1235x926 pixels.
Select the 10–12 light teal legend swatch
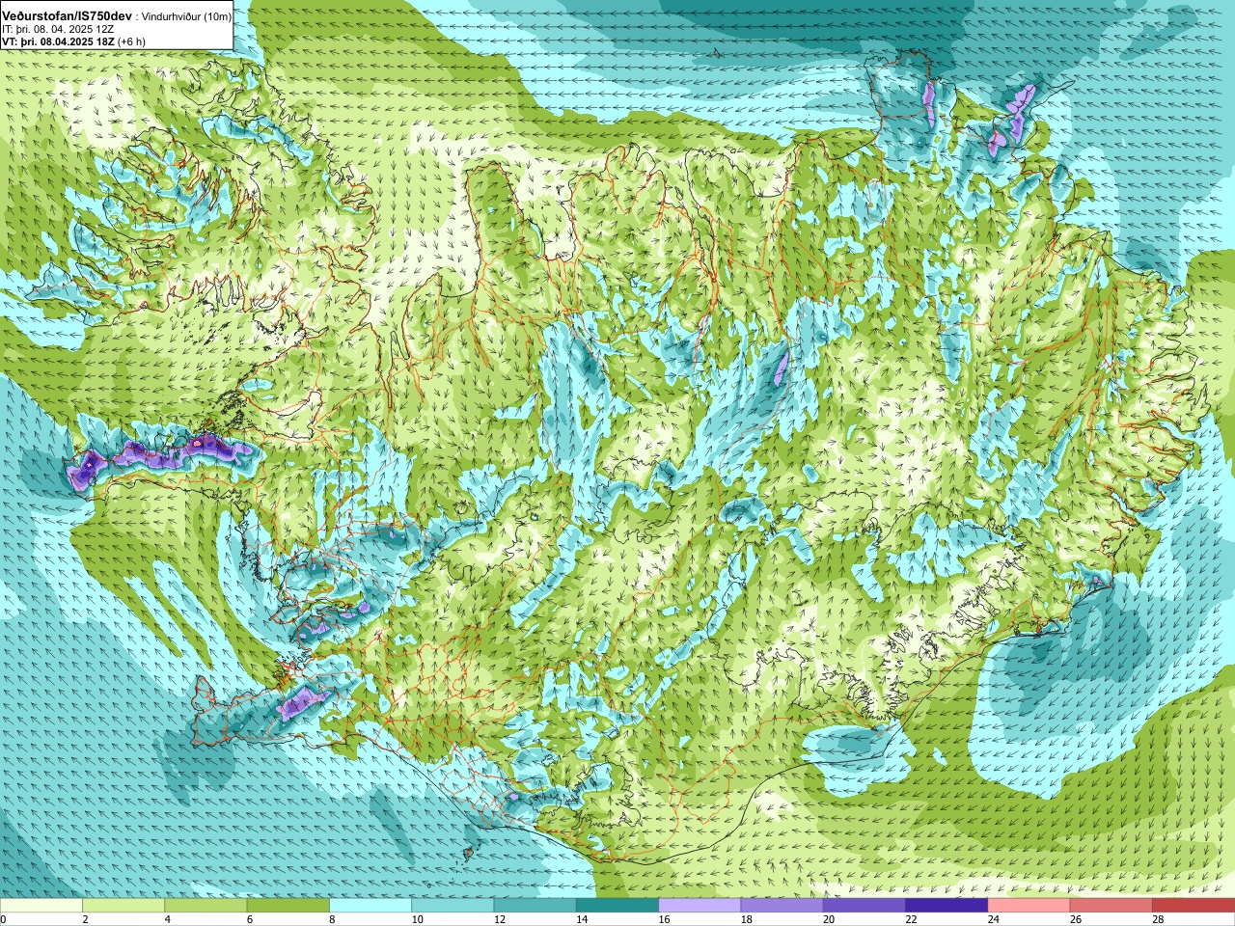point(453,906)
